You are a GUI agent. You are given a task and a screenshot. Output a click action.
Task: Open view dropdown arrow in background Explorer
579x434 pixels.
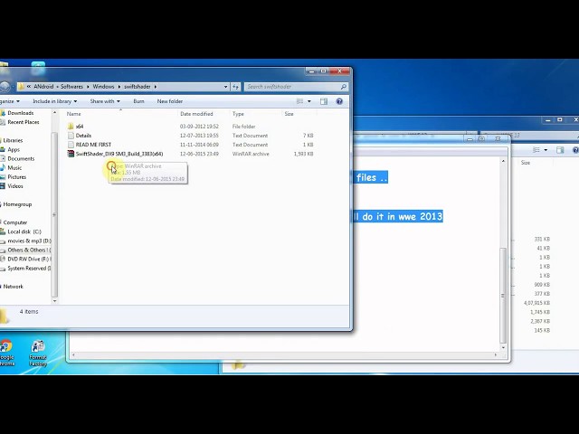[x=546, y=150]
